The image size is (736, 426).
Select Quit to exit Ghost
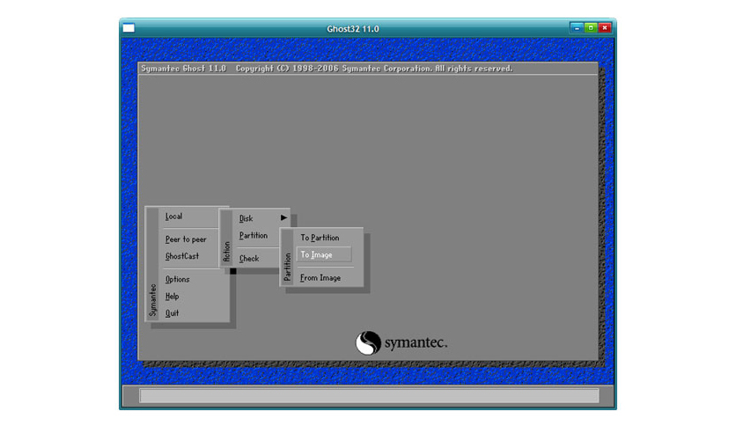pyautogui.click(x=172, y=313)
